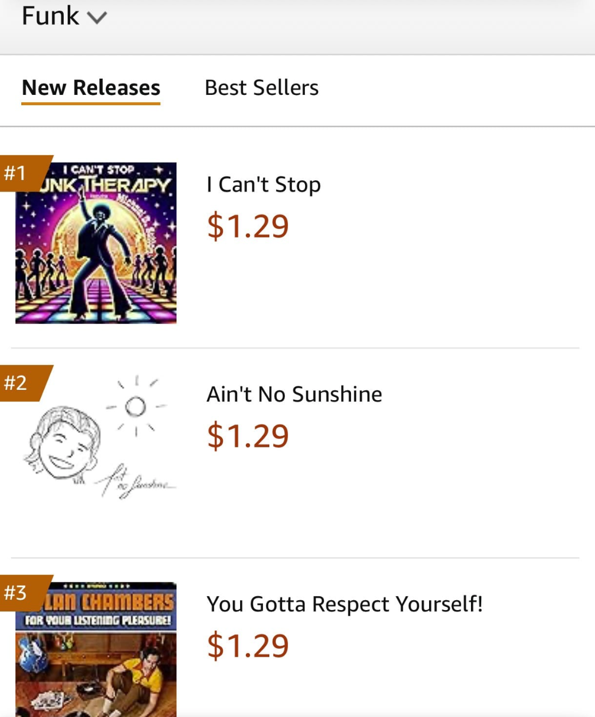Click the $1.29 price under I Can't Stop
Screen dimensions: 595x717
tap(247, 226)
